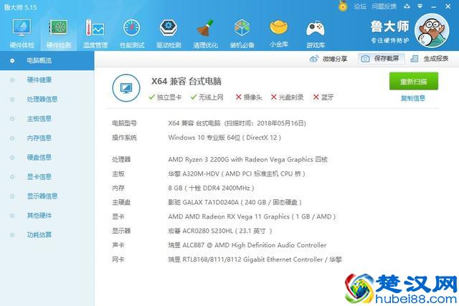Click the round computer monitor icon
Screen dimensions: 459x306
(126, 87)
